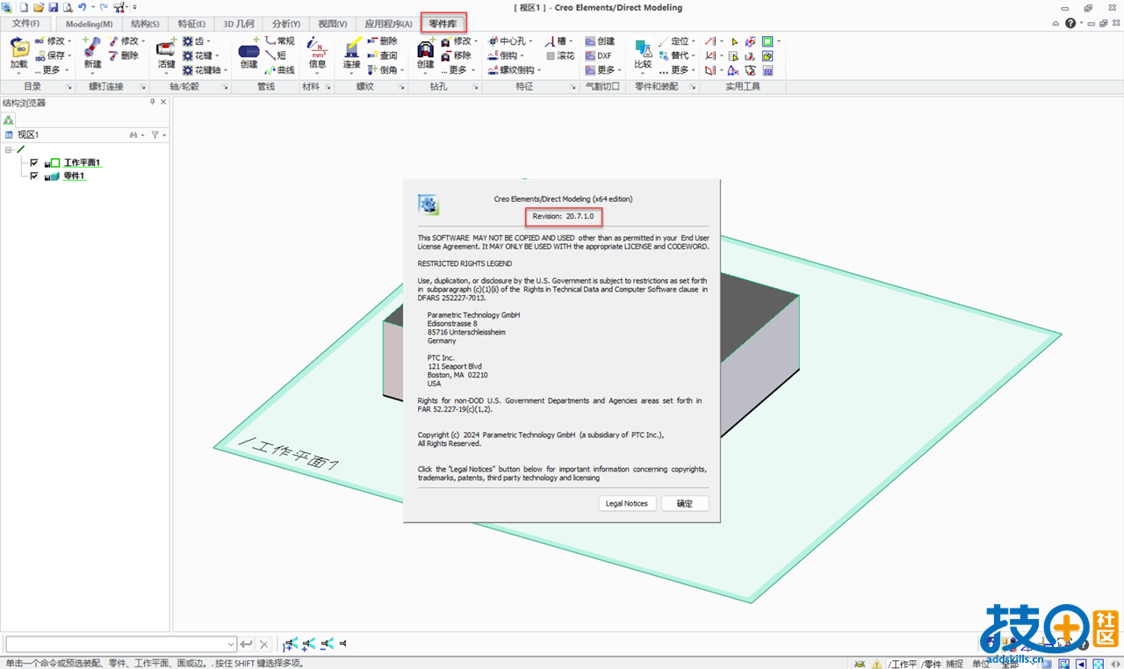Uncheck the 工作平面1 checkbox
This screenshot has width=1124, height=669.
pos(34,162)
